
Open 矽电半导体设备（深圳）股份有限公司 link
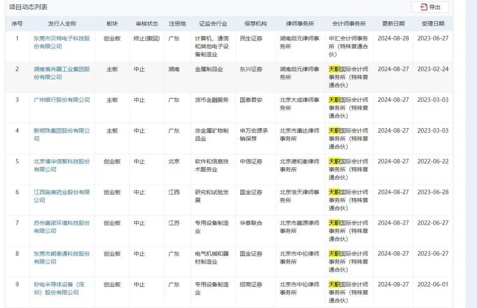[x=59, y=289]
